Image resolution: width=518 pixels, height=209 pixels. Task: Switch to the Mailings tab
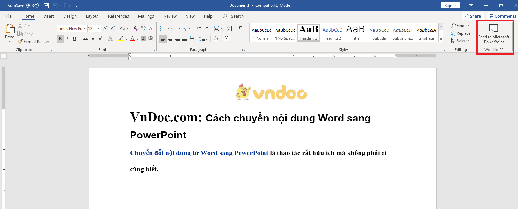[146, 16]
